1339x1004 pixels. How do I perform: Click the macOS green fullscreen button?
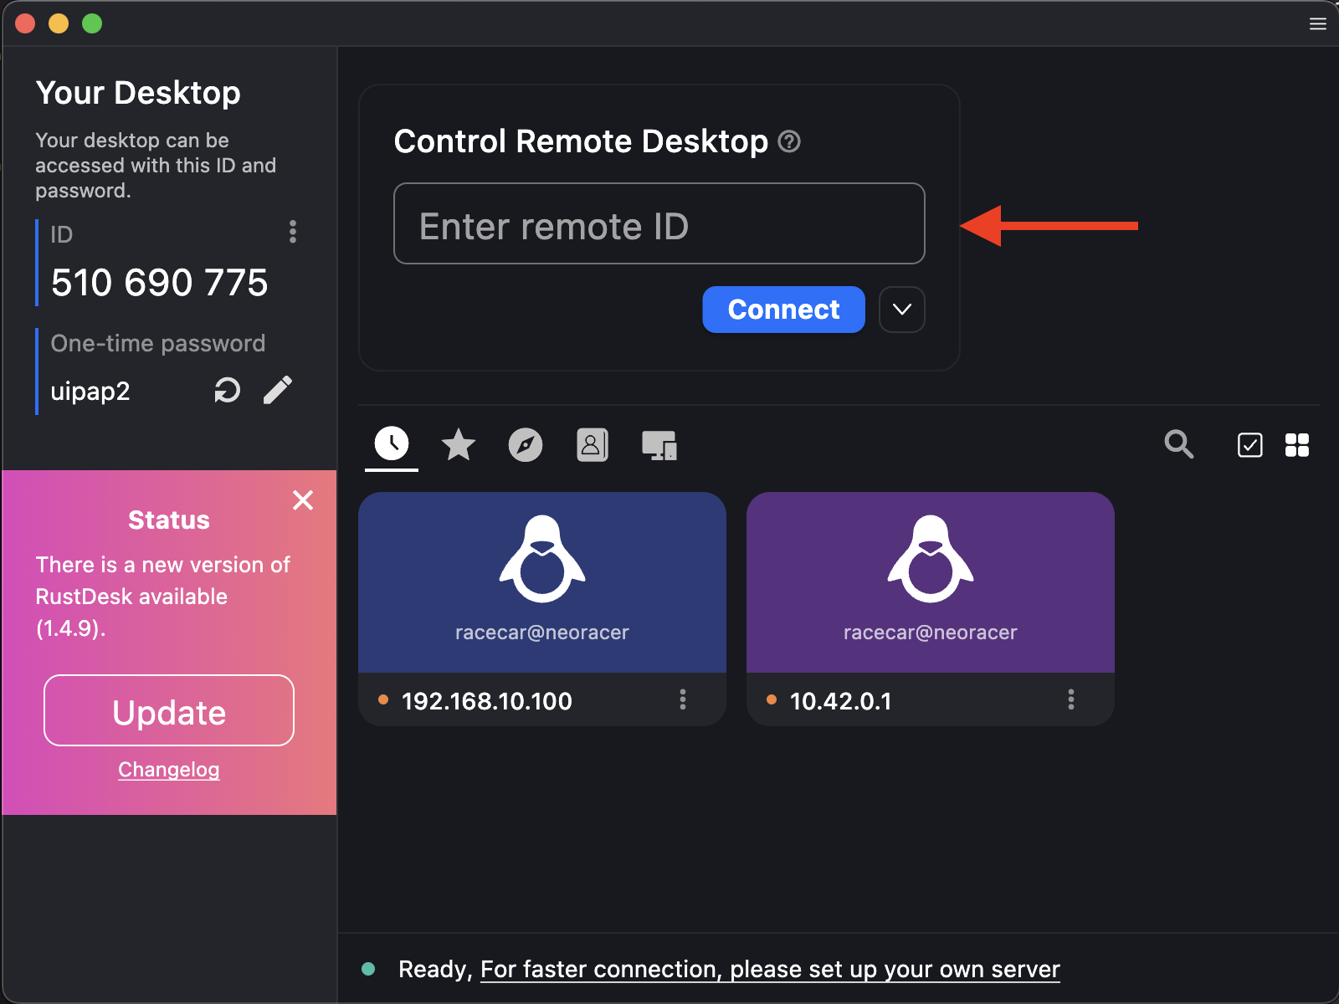click(92, 23)
